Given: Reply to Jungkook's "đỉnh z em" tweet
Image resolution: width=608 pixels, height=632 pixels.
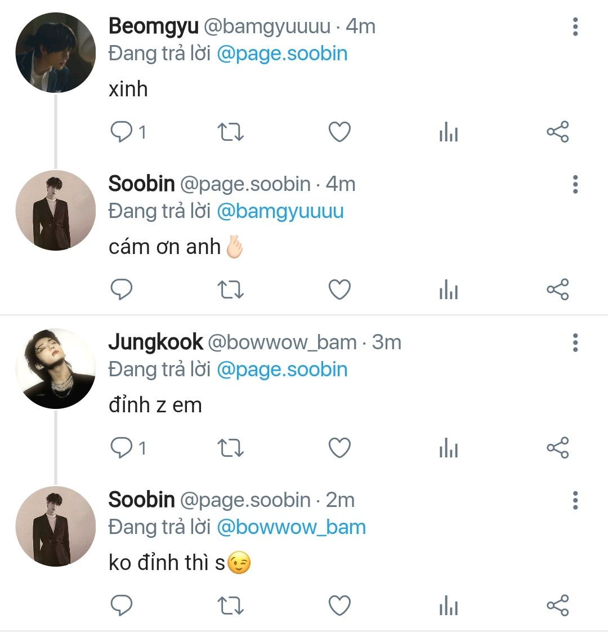Looking at the screenshot, I should coord(121,448).
